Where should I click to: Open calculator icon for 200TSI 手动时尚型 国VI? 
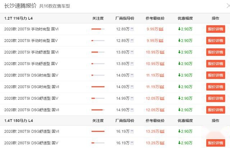click(132, 29)
